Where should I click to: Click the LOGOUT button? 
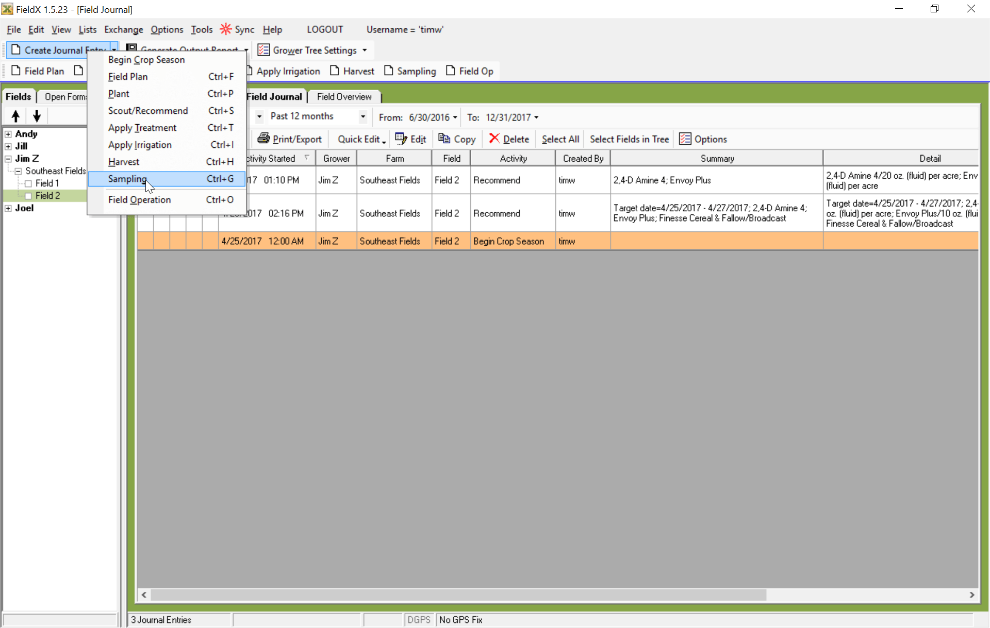pyautogui.click(x=325, y=29)
